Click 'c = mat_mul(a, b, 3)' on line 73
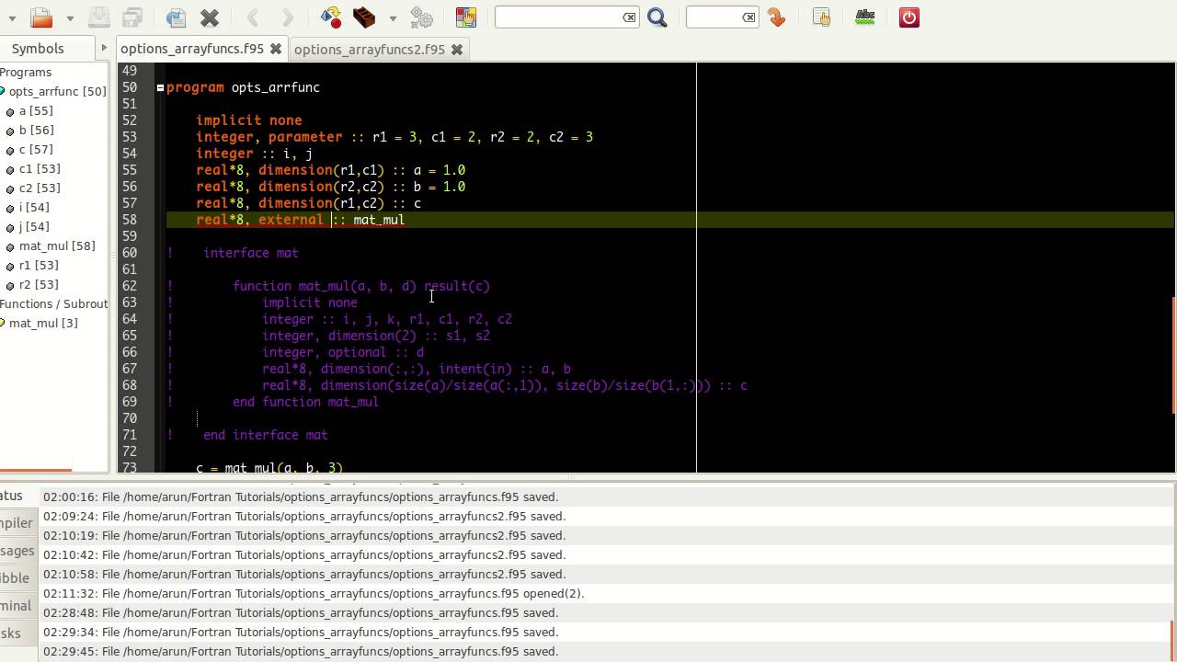 [269, 467]
